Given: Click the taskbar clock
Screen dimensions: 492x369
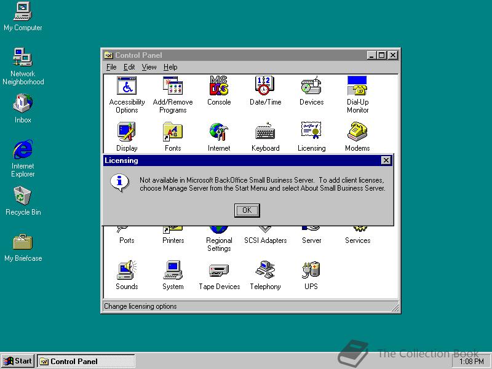Looking at the screenshot, I should click(471, 362).
